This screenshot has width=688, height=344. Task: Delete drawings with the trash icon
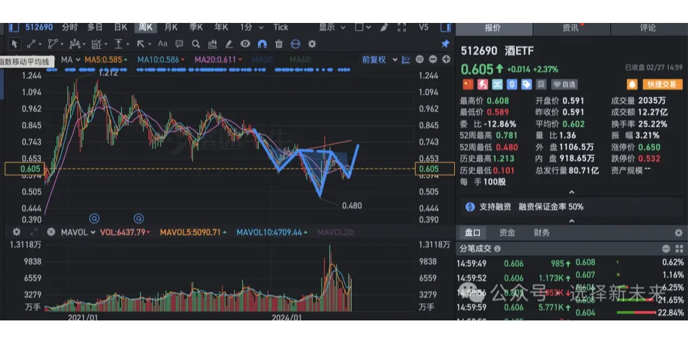(278, 44)
